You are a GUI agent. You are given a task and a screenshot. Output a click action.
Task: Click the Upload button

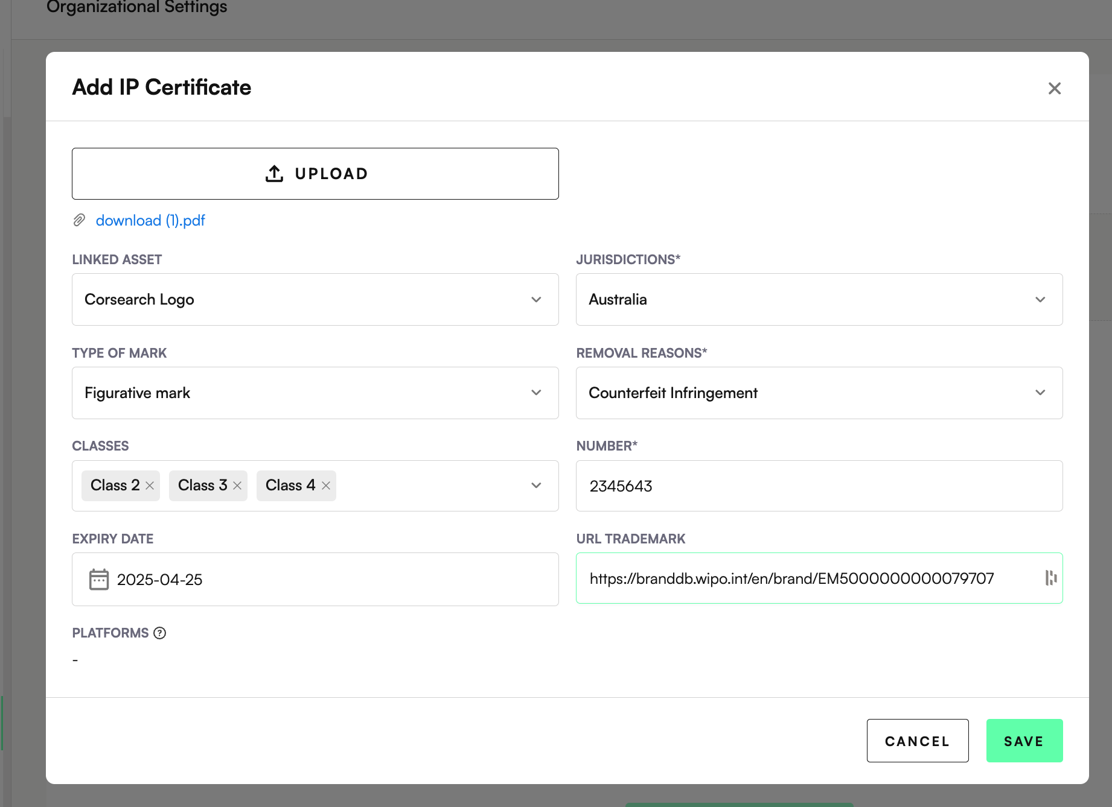pyautogui.click(x=315, y=174)
